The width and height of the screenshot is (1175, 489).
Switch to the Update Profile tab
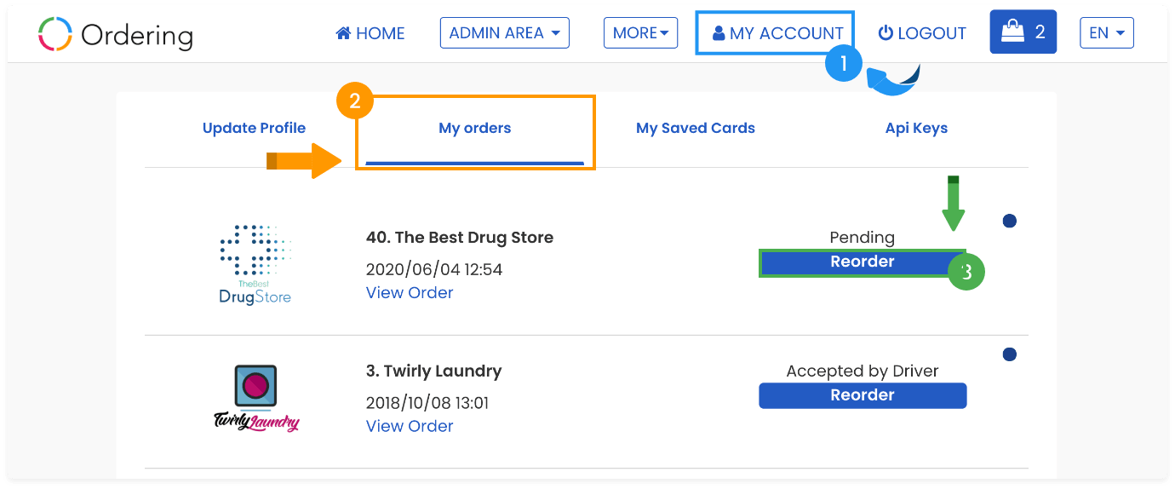254,129
